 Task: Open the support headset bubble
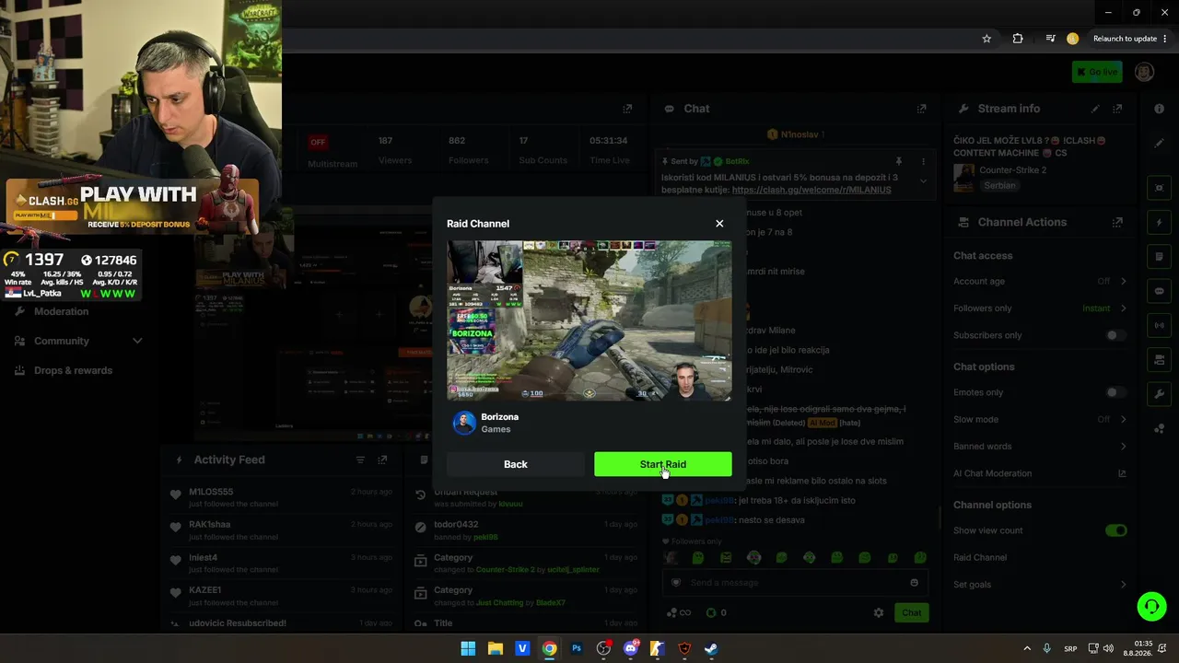1151,606
